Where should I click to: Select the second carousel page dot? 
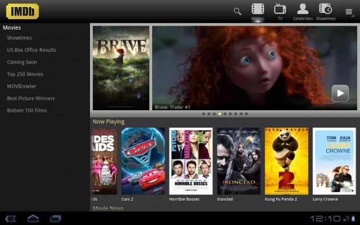(x=209, y=114)
